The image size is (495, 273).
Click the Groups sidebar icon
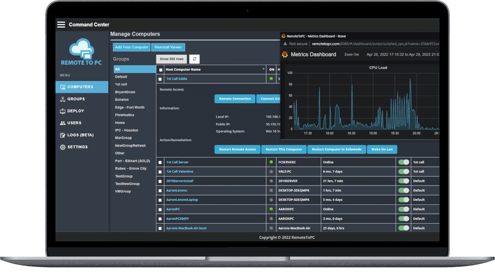pos(62,99)
